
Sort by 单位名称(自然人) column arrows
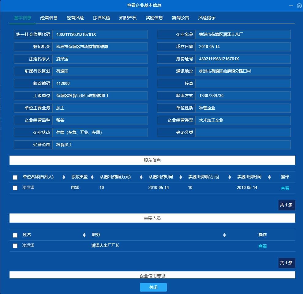click(x=64, y=177)
